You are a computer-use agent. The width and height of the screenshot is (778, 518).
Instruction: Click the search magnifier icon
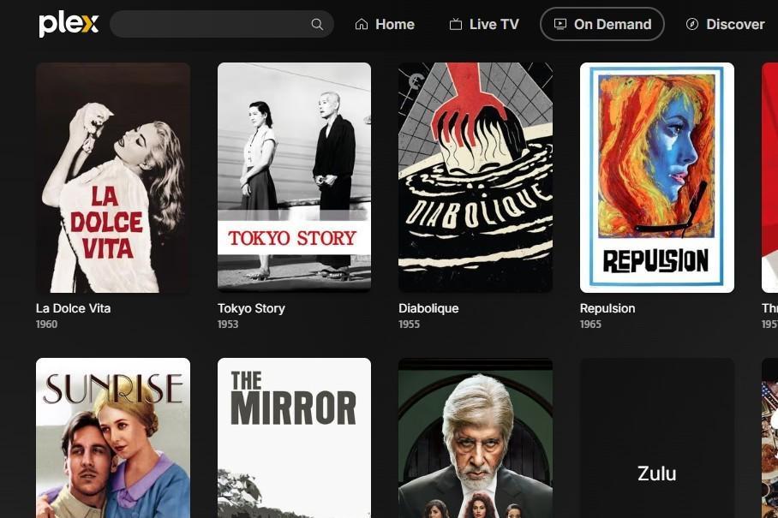click(x=317, y=24)
